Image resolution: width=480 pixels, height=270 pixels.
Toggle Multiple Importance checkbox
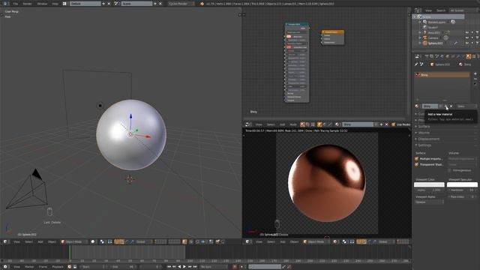point(417,159)
